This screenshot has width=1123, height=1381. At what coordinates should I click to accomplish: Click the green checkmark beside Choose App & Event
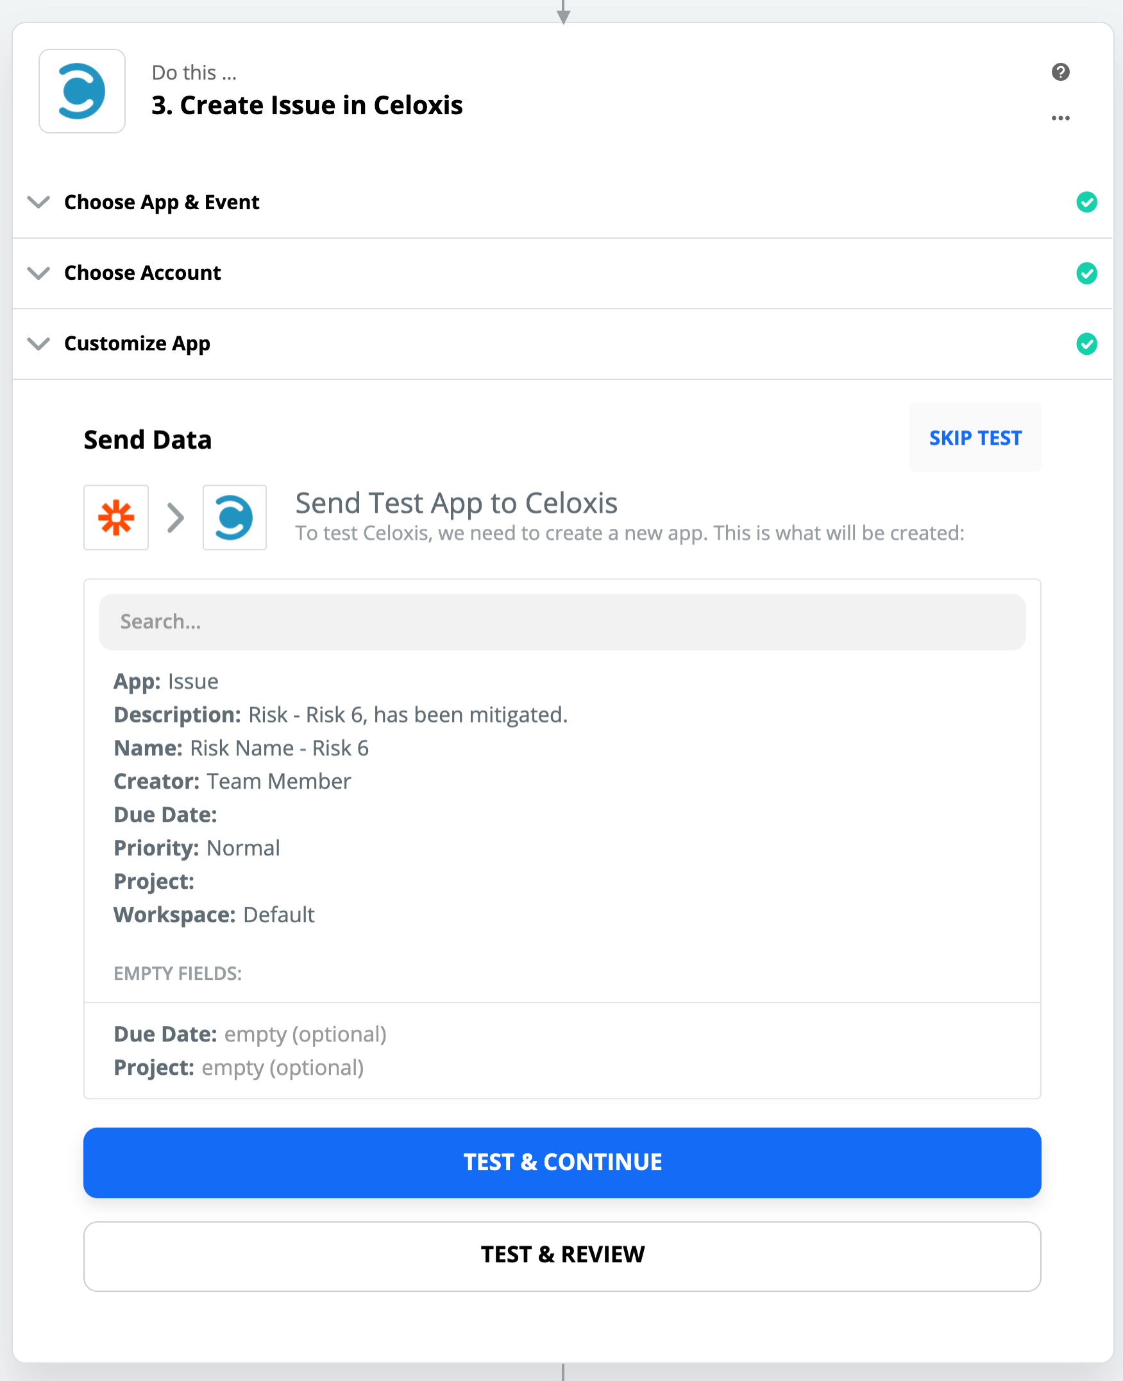tap(1086, 203)
